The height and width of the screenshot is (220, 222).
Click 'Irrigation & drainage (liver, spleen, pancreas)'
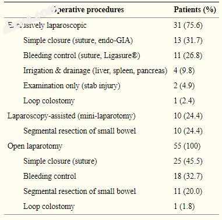(x=95, y=71)
